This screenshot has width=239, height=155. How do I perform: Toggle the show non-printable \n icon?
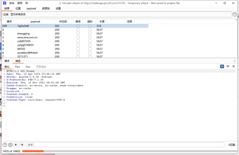pyautogui.click(x=228, y=66)
